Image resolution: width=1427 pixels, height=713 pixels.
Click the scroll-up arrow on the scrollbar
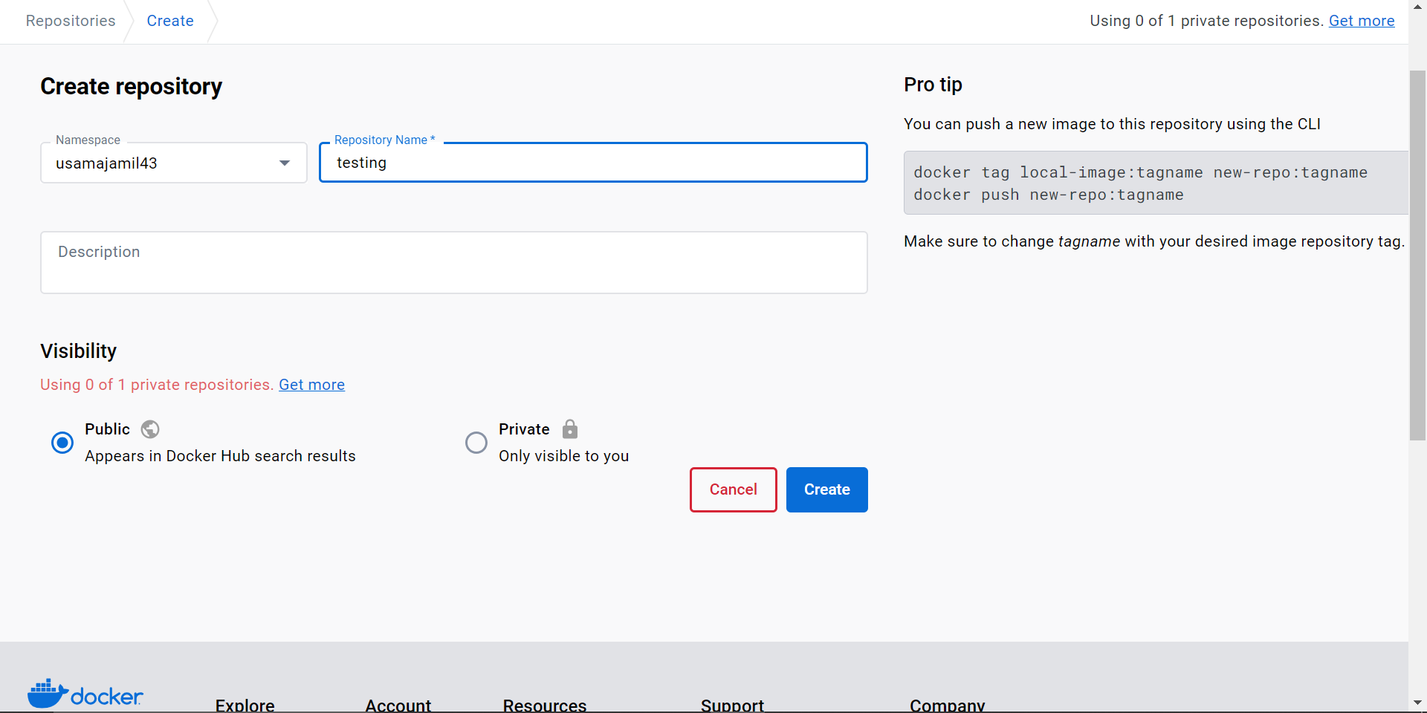1418,7
